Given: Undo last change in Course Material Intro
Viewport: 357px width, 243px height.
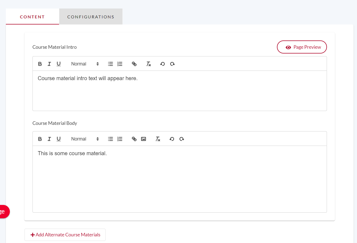Looking at the screenshot, I should (163, 64).
